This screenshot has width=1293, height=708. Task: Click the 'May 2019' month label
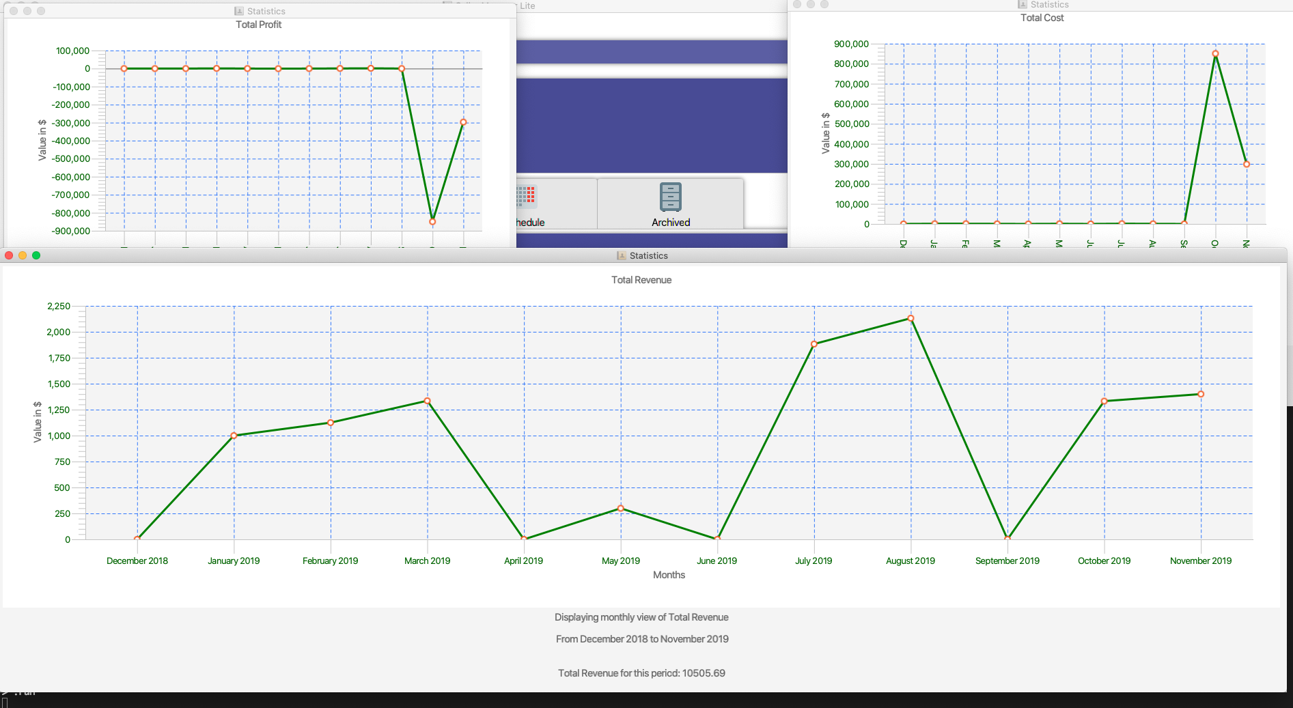[x=621, y=561]
